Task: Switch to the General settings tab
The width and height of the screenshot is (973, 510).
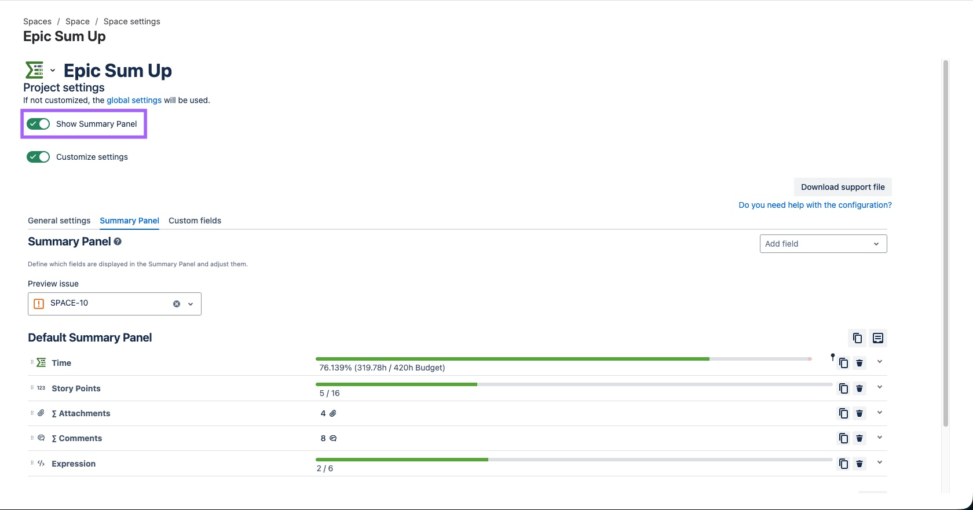Action: 59,221
